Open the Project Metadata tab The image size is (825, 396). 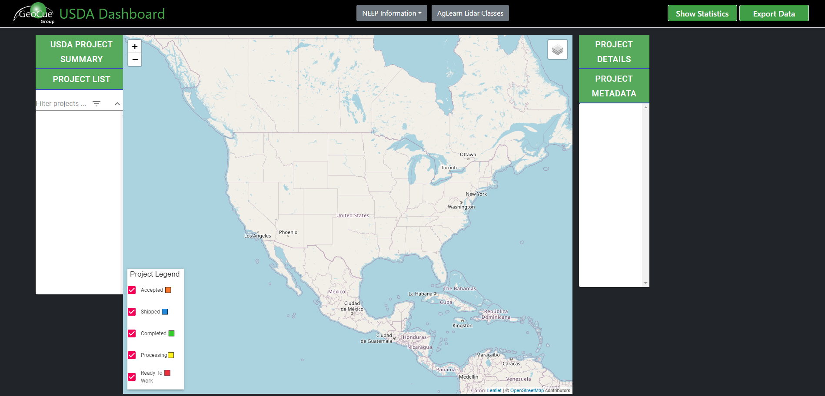(614, 86)
